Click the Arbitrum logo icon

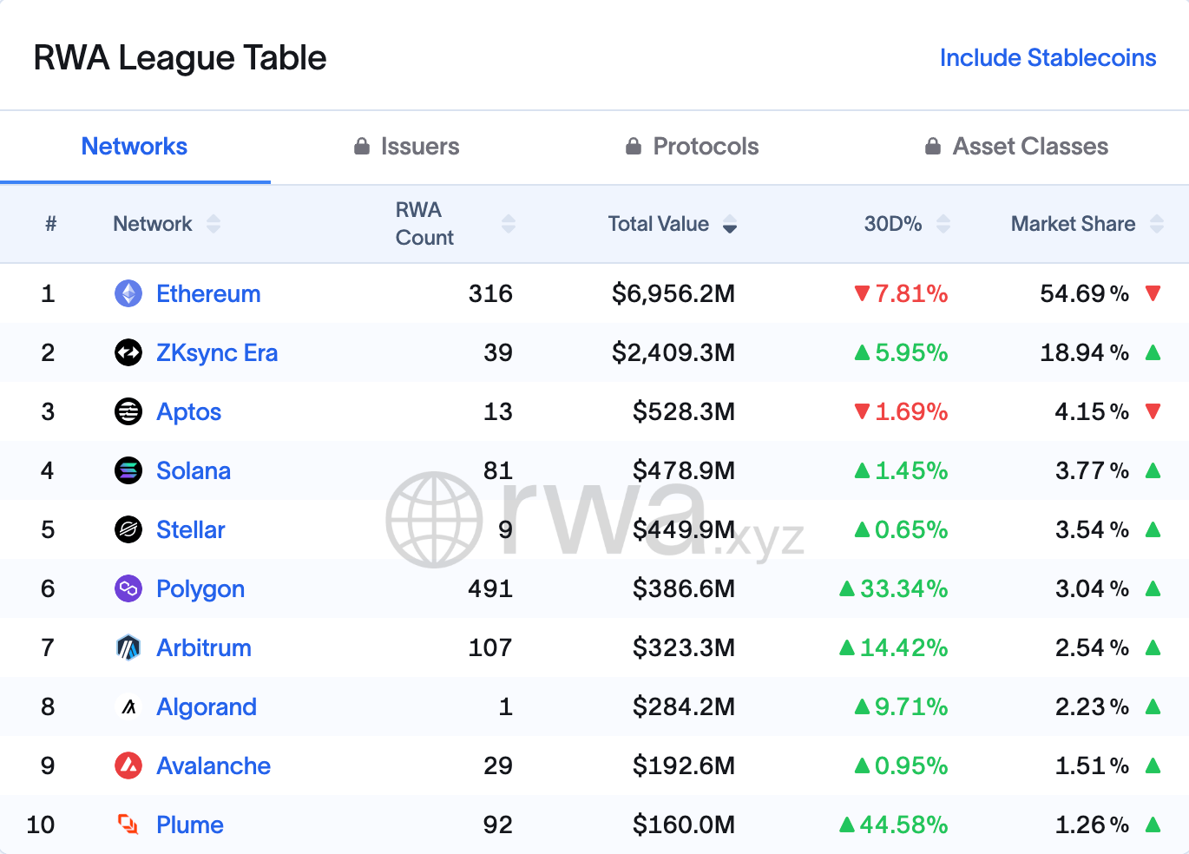pyautogui.click(x=128, y=647)
